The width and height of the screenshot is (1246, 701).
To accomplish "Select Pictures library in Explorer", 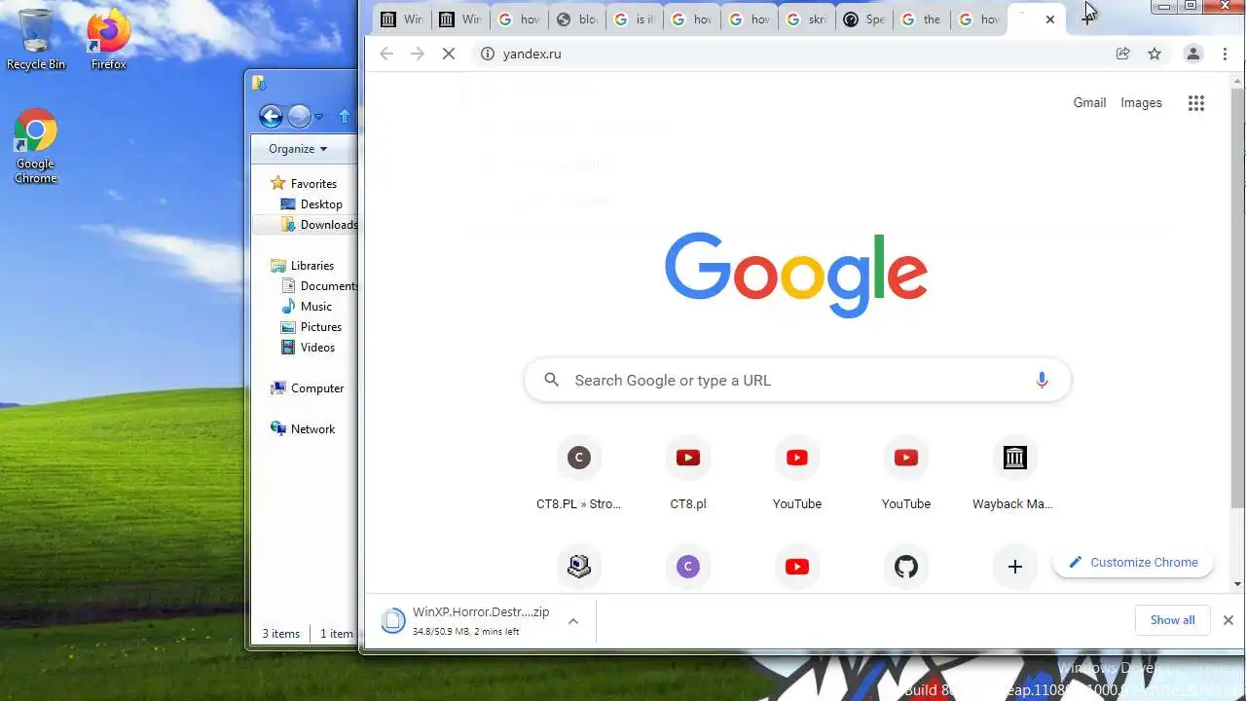I will point(311,327).
